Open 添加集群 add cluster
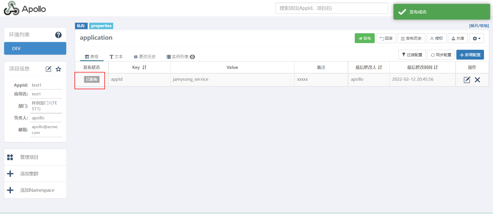This screenshot has width=493, height=214. (35, 174)
